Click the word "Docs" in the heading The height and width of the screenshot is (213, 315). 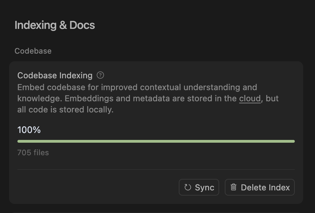82,25
